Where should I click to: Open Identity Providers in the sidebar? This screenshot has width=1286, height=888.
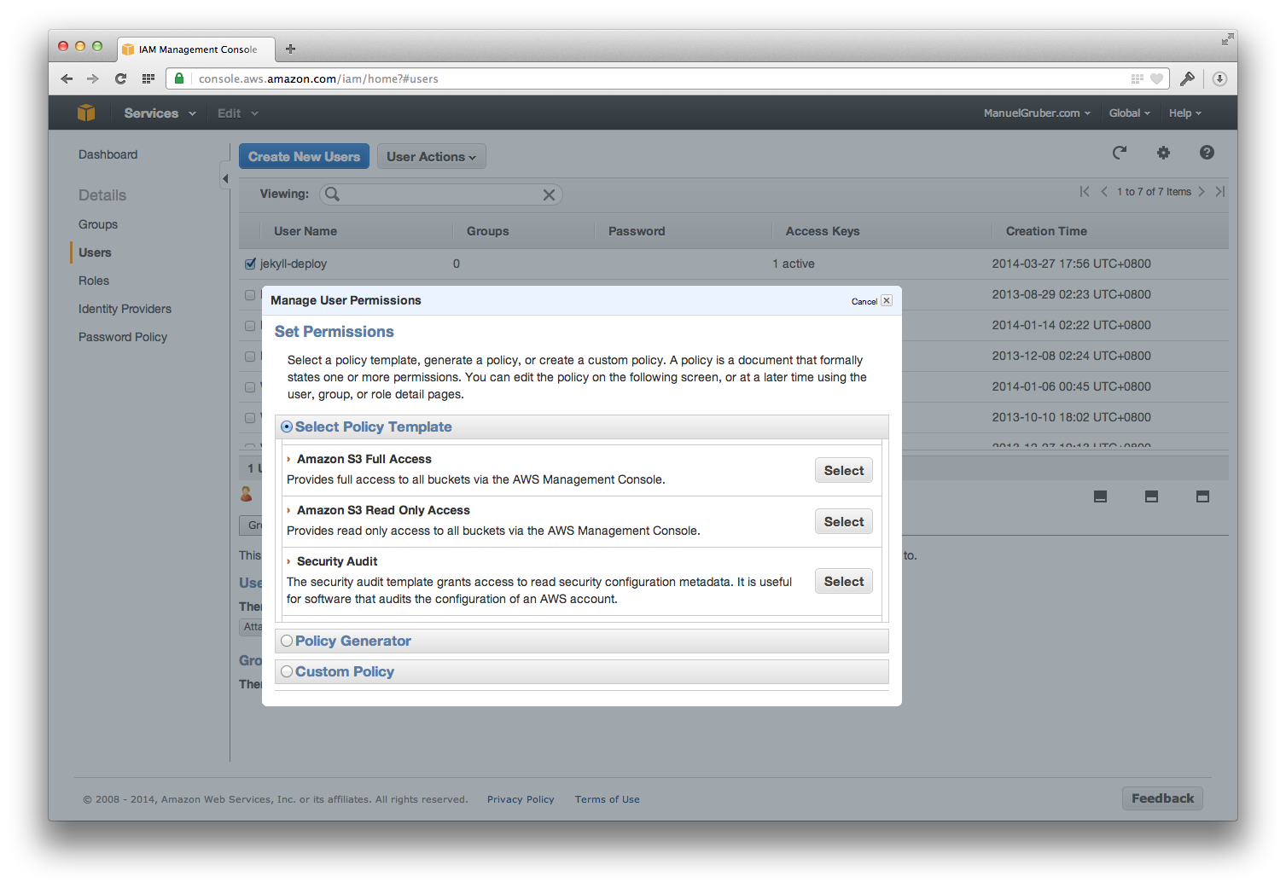[x=125, y=309]
